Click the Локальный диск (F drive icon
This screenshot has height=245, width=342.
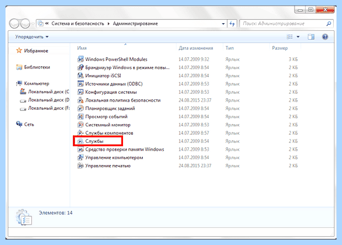click(x=23, y=108)
